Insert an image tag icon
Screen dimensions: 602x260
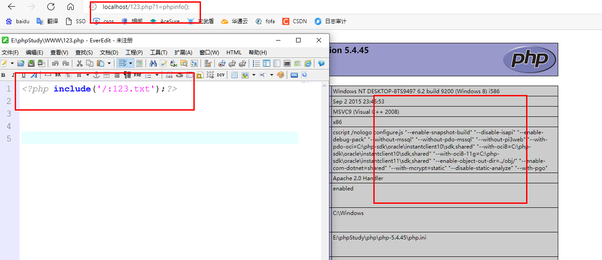coord(245,75)
